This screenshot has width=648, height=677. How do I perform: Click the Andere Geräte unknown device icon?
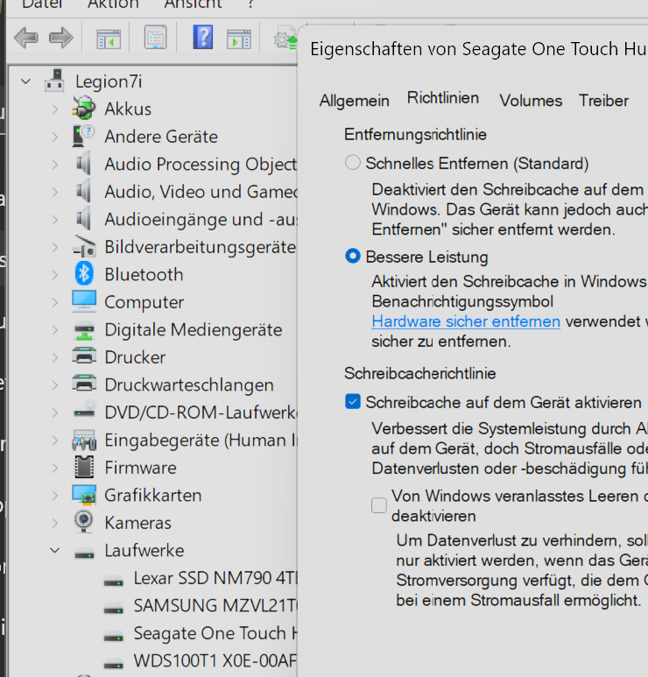click(x=84, y=137)
